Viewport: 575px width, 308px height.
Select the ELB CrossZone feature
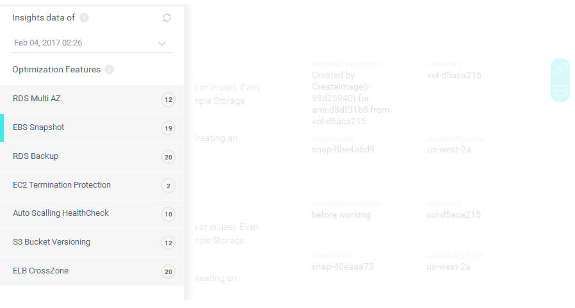[x=40, y=271]
